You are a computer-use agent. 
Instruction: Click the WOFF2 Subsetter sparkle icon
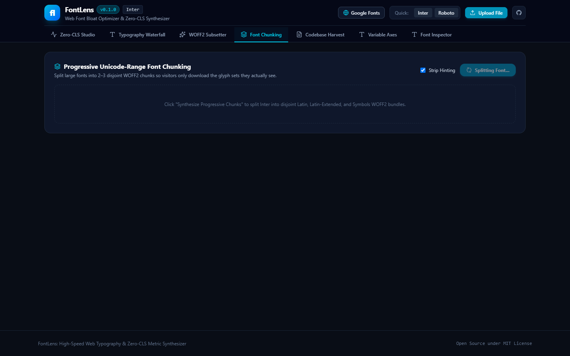(182, 34)
